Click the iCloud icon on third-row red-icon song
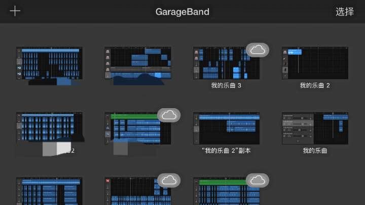This screenshot has width=365, height=205. [x=169, y=180]
